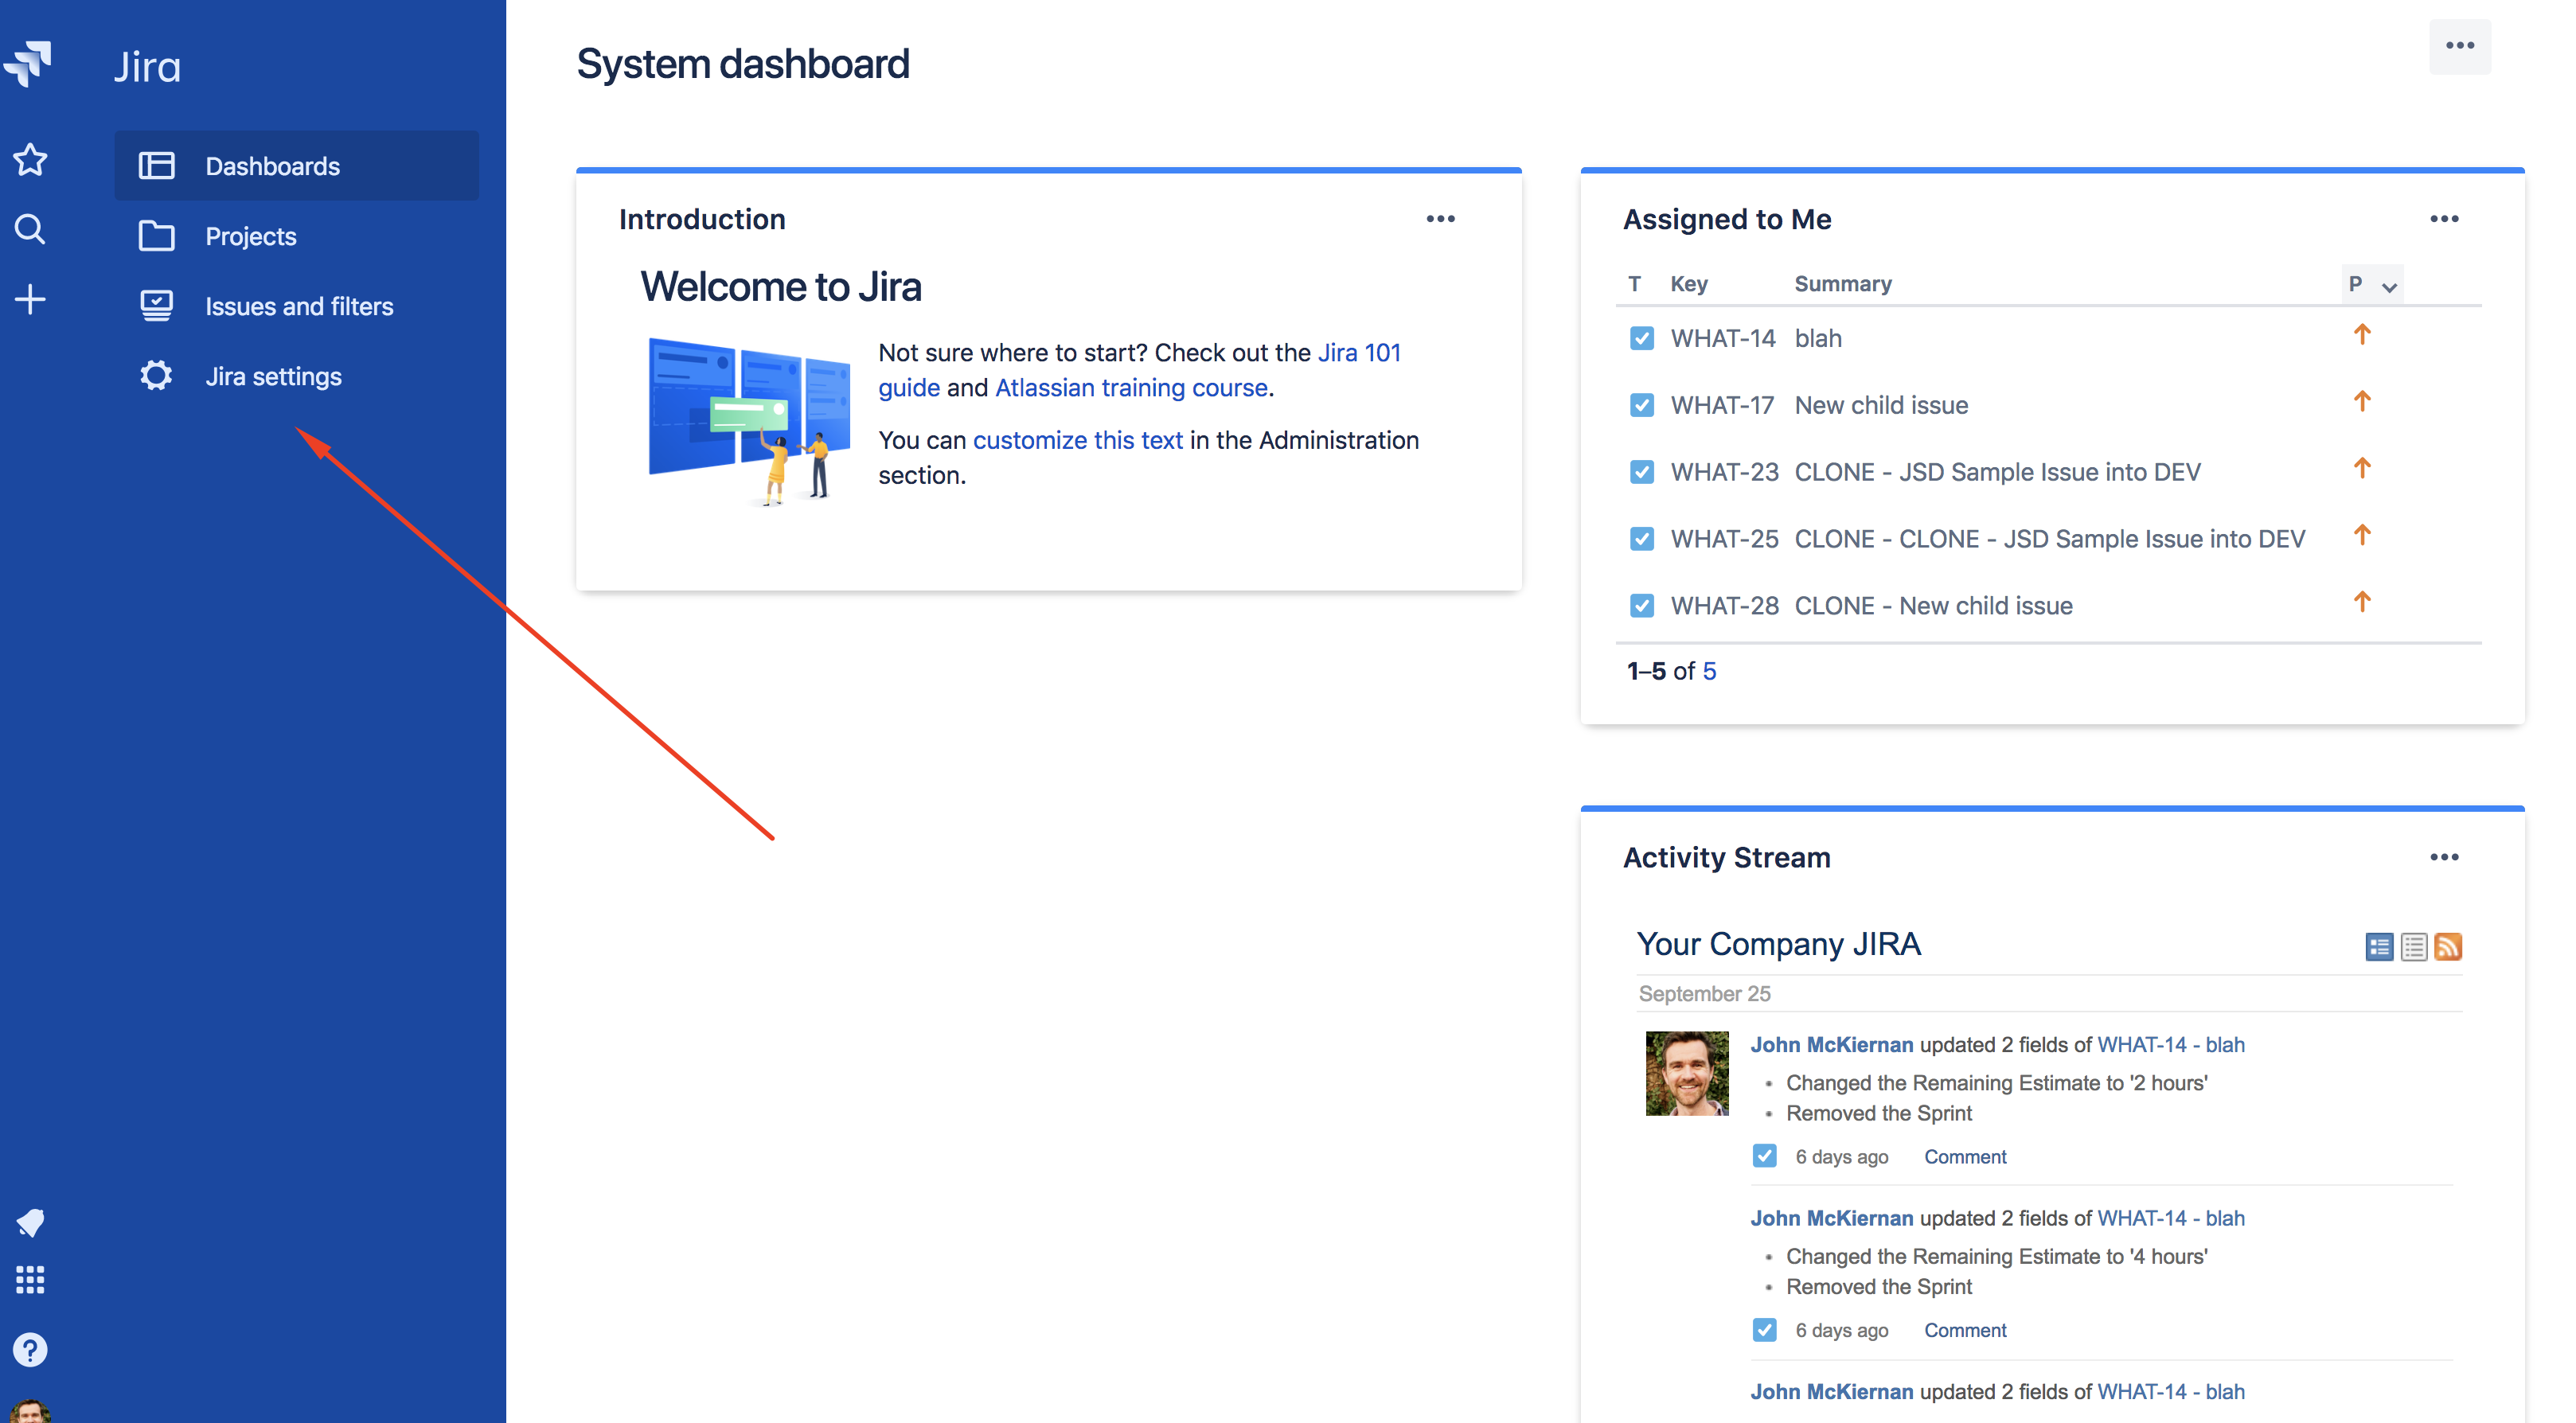This screenshot has height=1423, width=2576.
Task: Toggle the checkbox beside the first activity entry
Action: click(1764, 1156)
